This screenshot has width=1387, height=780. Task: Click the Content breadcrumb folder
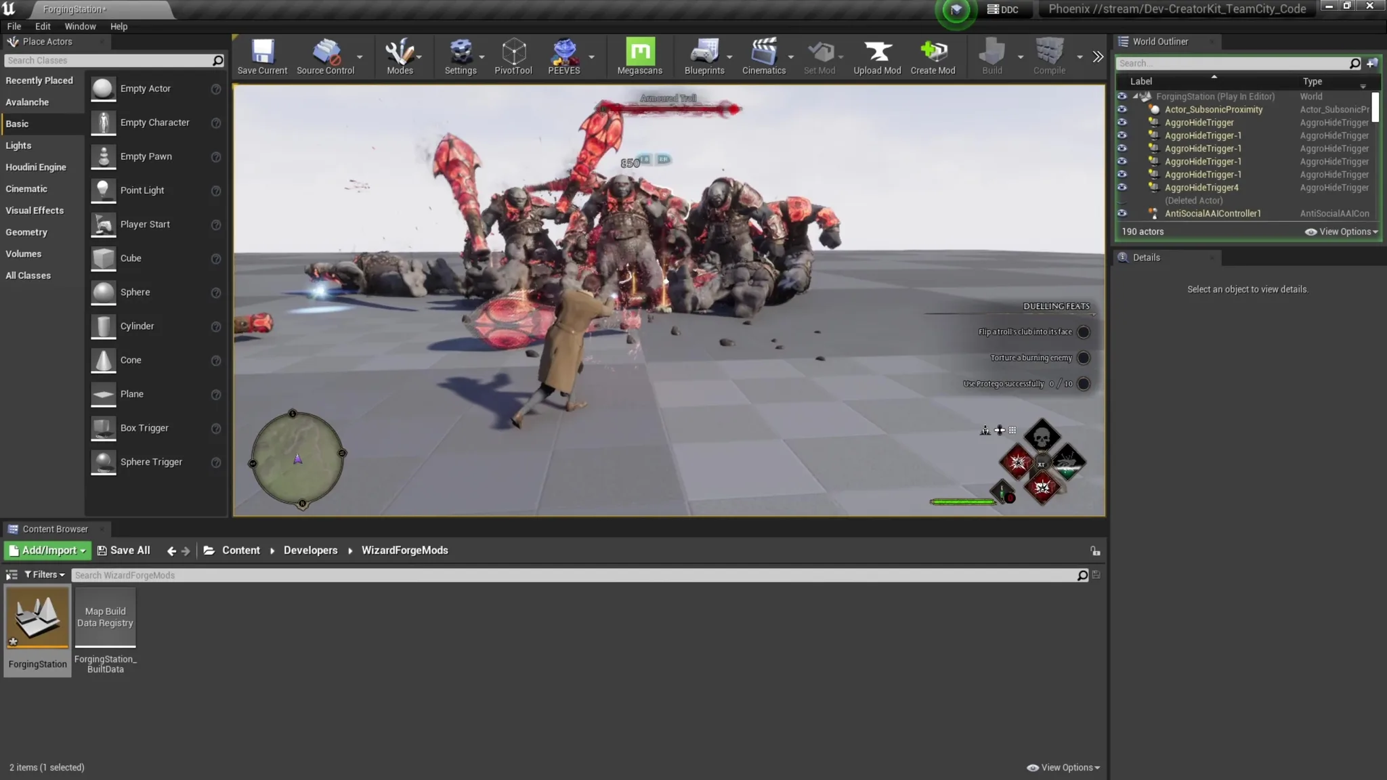tap(240, 550)
